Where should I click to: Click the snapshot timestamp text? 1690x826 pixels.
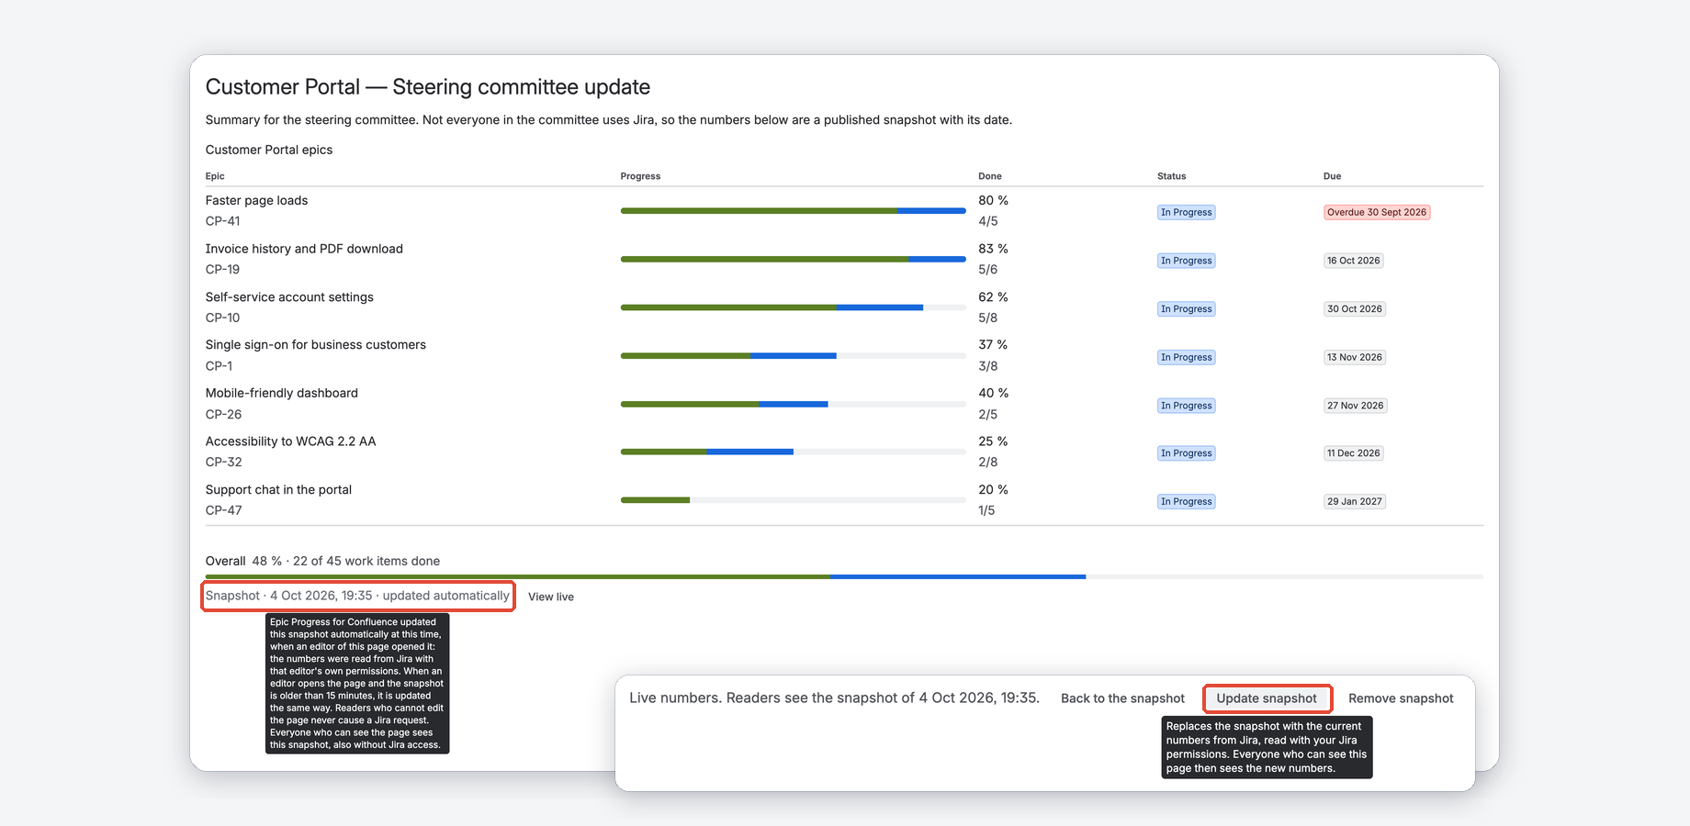click(357, 596)
